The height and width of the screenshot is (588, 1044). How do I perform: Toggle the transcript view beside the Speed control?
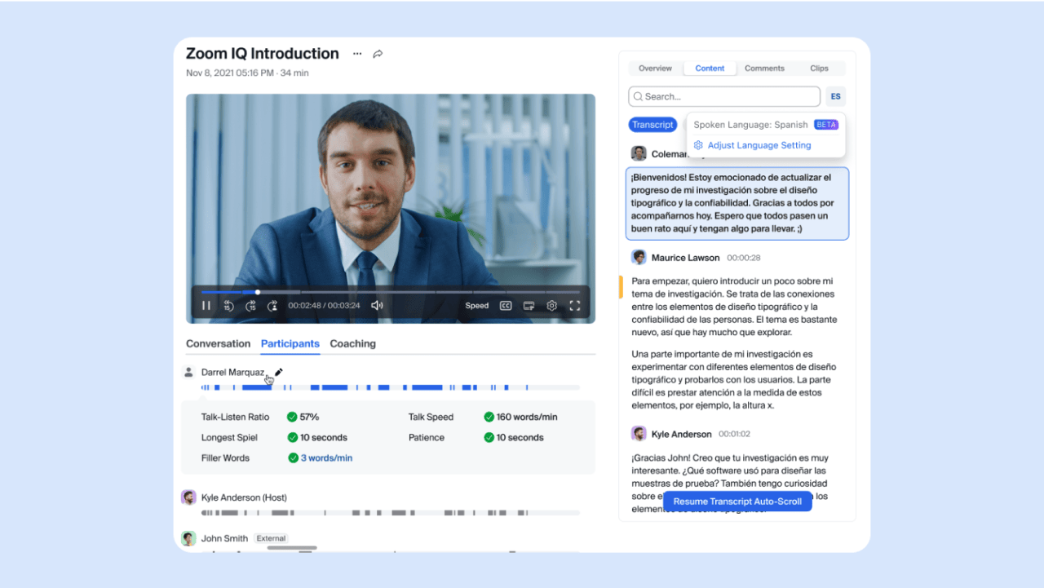[529, 305]
